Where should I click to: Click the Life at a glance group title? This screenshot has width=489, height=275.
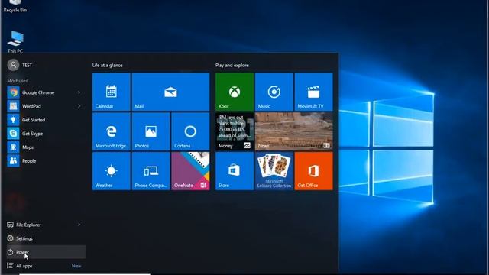pyautogui.click(x=107, y=65)
